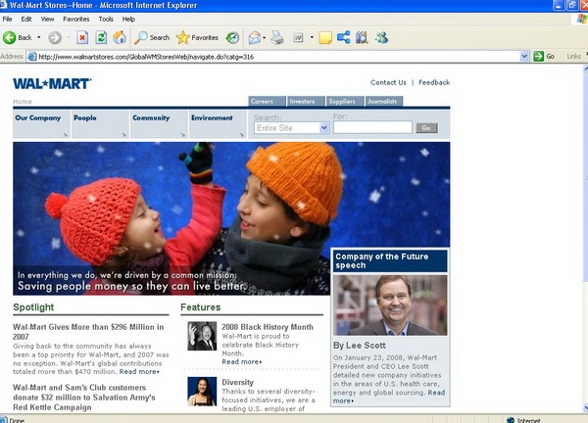Click the page icon in the address bar
588x423 pixels.
coord(32,57)
